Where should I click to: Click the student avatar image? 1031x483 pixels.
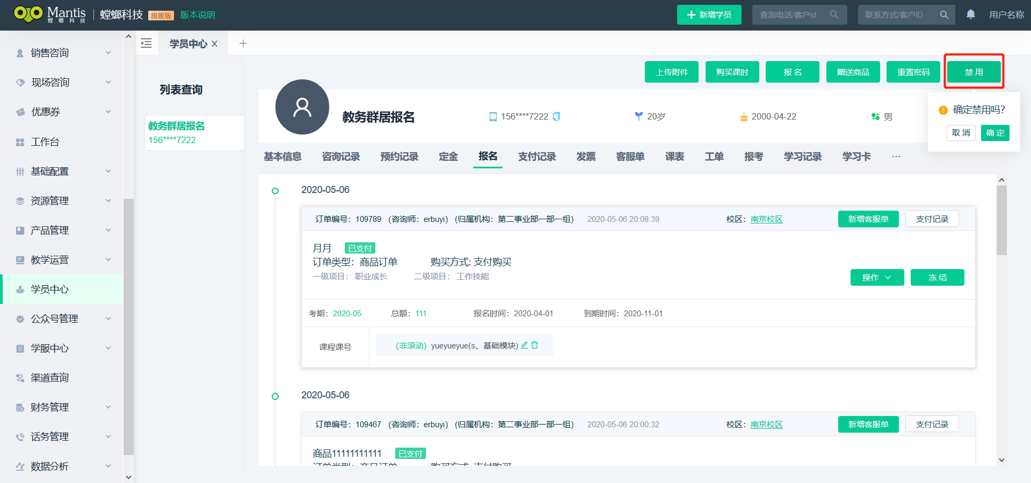click(x=302, y=107)
